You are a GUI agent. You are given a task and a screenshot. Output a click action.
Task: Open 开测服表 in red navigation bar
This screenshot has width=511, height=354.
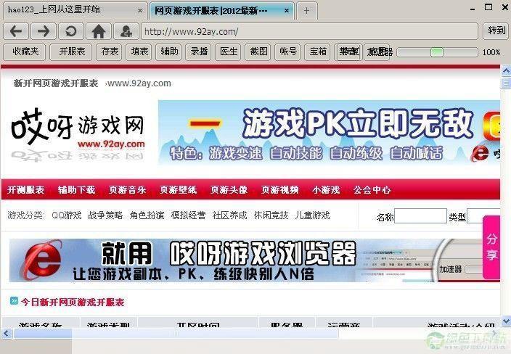pyautogui.click(x=25, y=190)
